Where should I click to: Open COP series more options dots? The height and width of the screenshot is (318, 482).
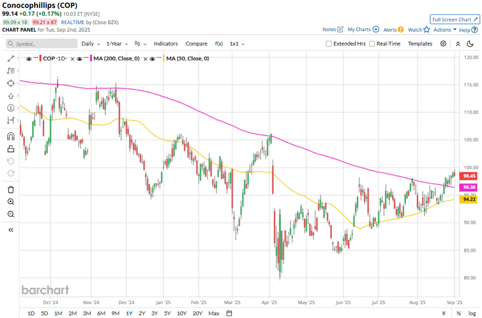click(x=36, y=58)
